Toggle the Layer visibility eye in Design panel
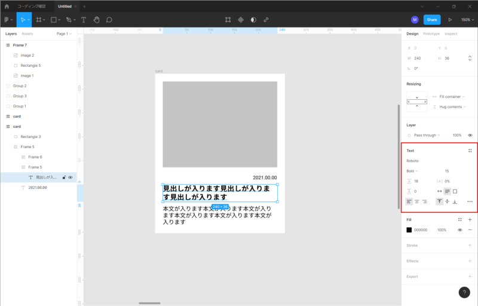478x306 pixels. point(470,135)
